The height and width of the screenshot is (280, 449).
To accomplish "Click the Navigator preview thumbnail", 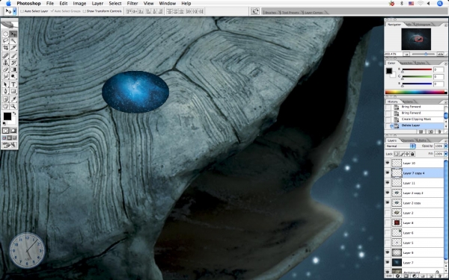I will (416, 39).
